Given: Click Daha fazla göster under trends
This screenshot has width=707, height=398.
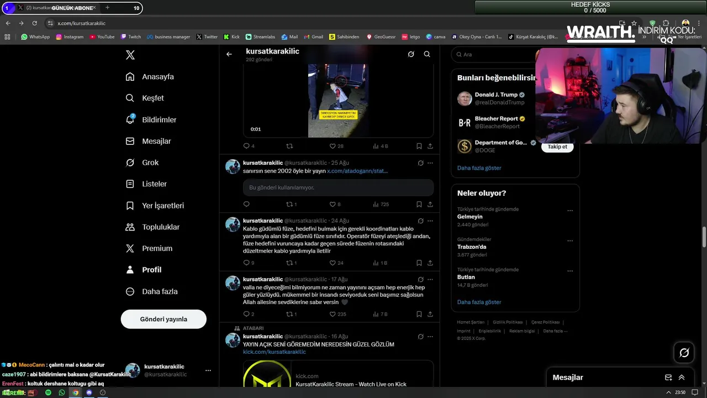Looking at the screenshot, I should coord(479,302).
